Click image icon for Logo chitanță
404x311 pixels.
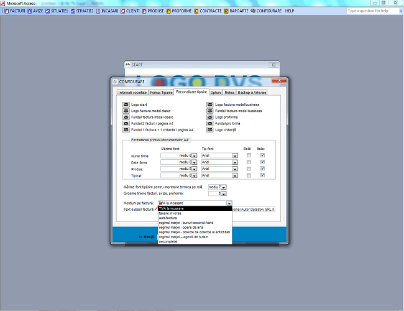click(210, 130)
